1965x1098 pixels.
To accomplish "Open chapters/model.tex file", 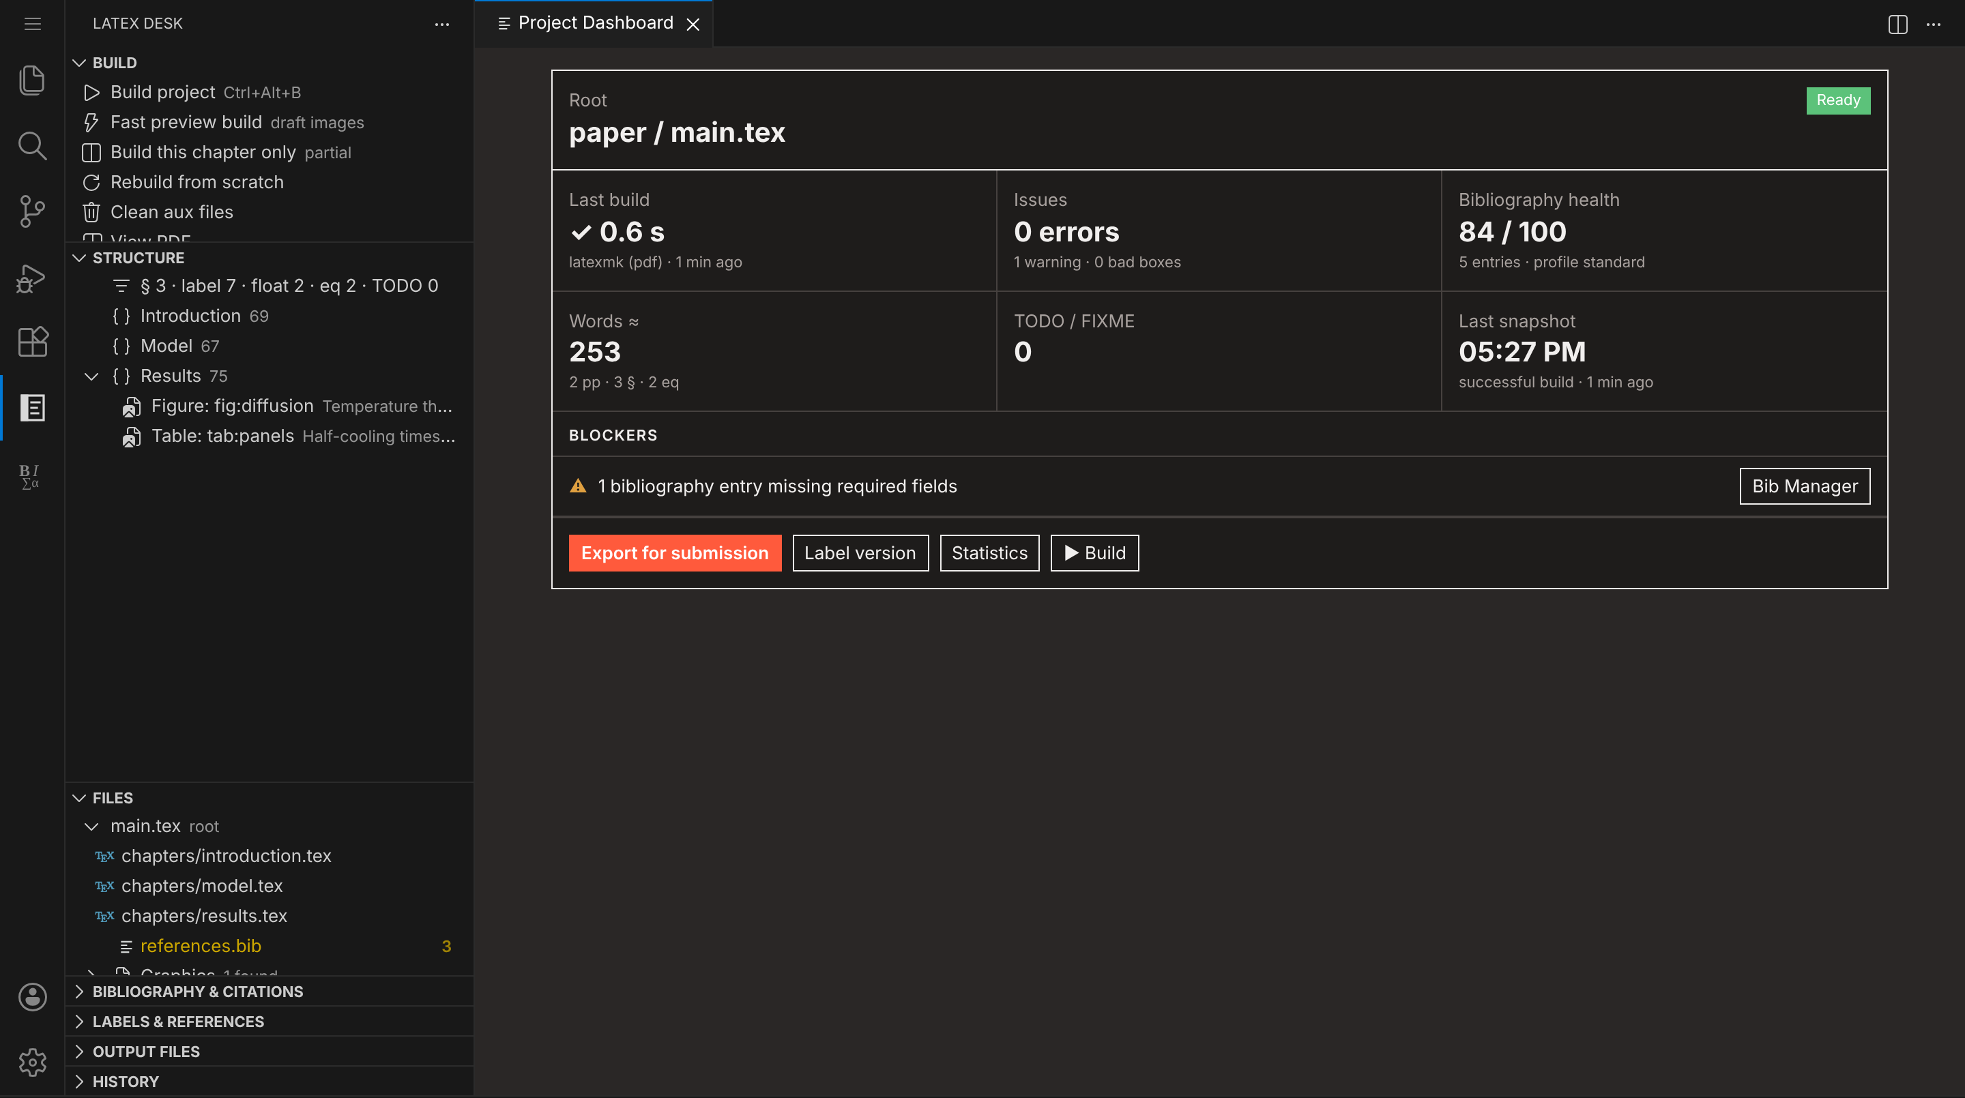I will coord(270,886).
